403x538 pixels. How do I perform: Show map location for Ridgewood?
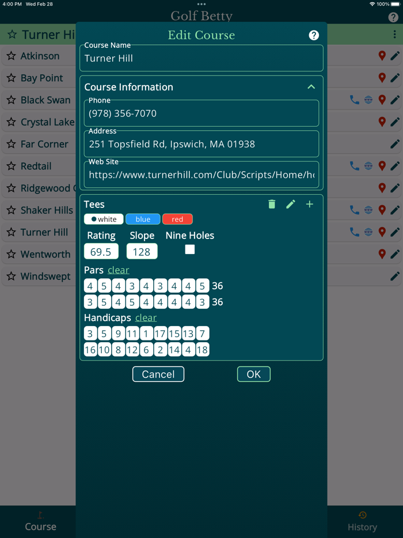tap(382, 188)
